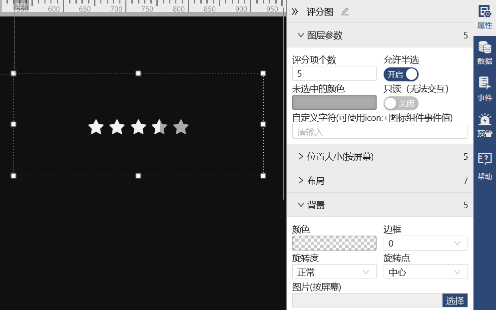Open the 属性 properties tab
Screen dimensions: 496x310
(x=485, y=17)
